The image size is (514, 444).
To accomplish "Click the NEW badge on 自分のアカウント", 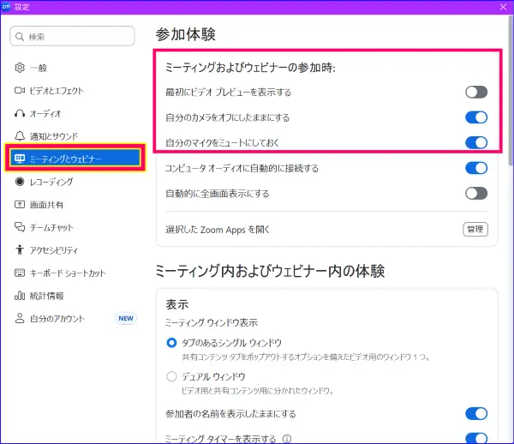I will click(126, 318).
